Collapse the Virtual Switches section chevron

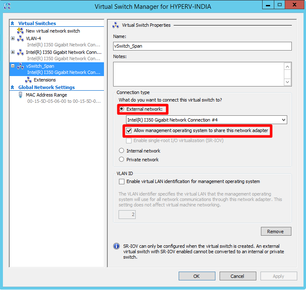tap(12, 23)
